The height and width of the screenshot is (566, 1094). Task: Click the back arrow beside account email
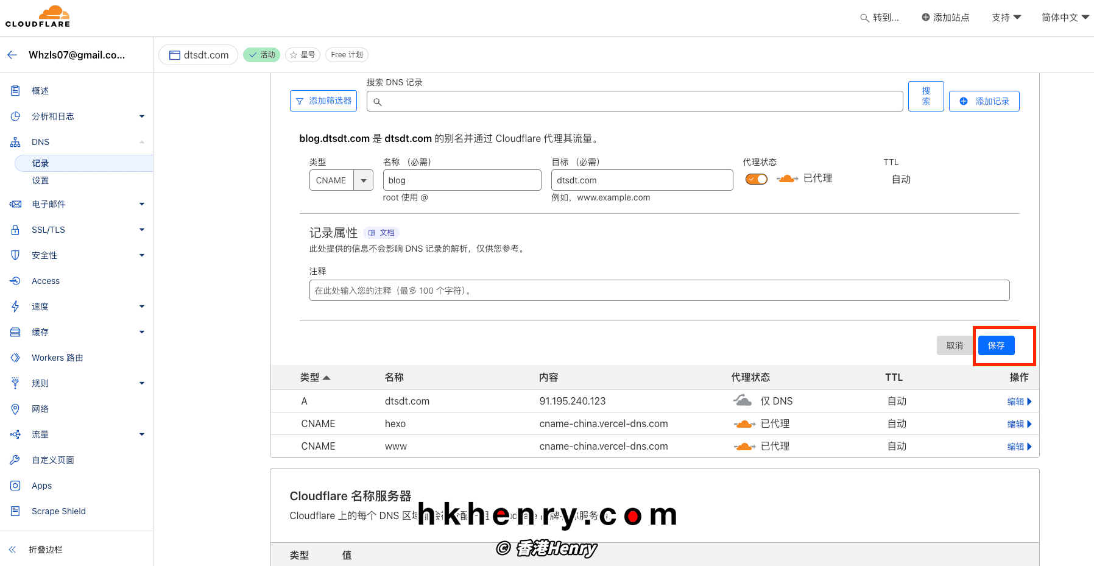pos(12,55)
